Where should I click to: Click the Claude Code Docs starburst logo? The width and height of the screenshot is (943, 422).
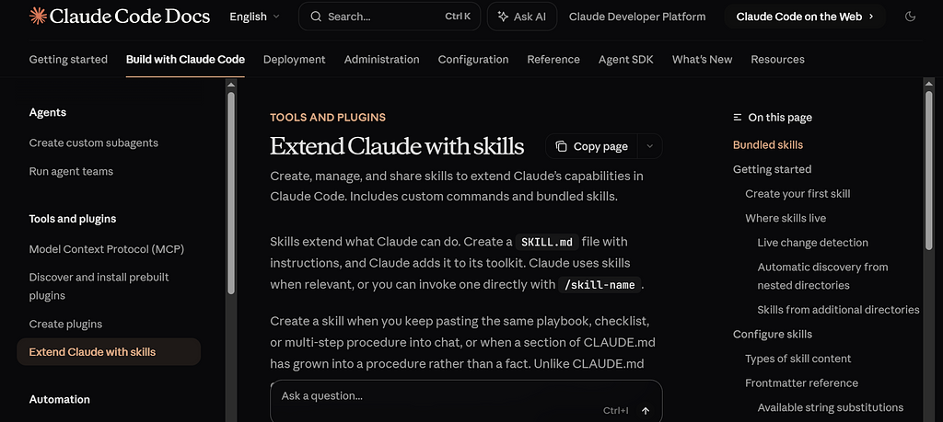[x=38, y=16]
